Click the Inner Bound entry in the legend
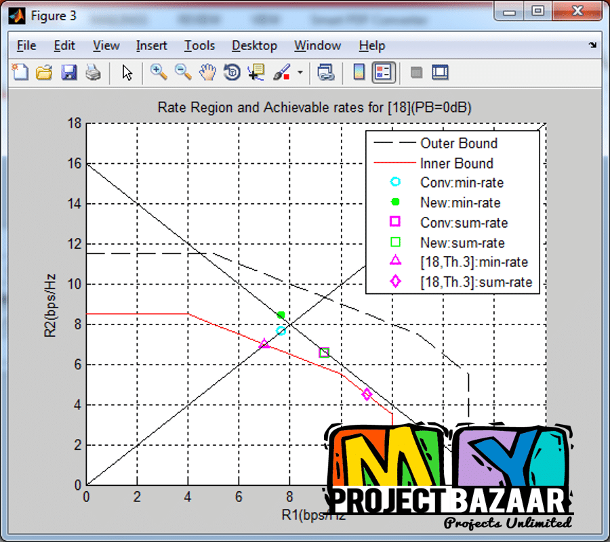The height and width of the screenshot is (542, 610). pyautogui.click(x=456, y=163)
